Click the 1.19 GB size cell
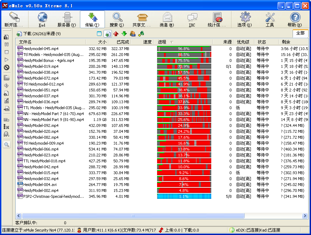311x235 pixels. click(100, 120)
